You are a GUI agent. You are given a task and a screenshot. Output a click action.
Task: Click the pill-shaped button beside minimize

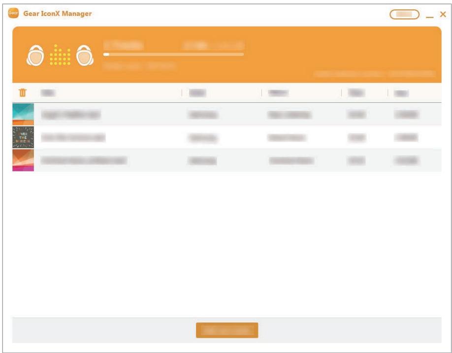(x=404, y=14)
